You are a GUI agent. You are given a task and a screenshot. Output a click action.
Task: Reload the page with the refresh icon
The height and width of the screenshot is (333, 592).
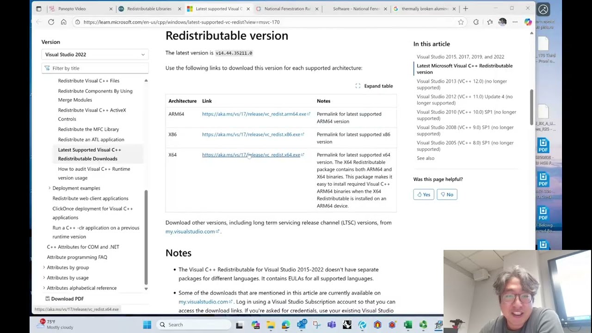(51, 22)
